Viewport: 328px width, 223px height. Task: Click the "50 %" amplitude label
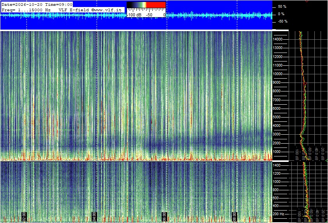[282, 7]
